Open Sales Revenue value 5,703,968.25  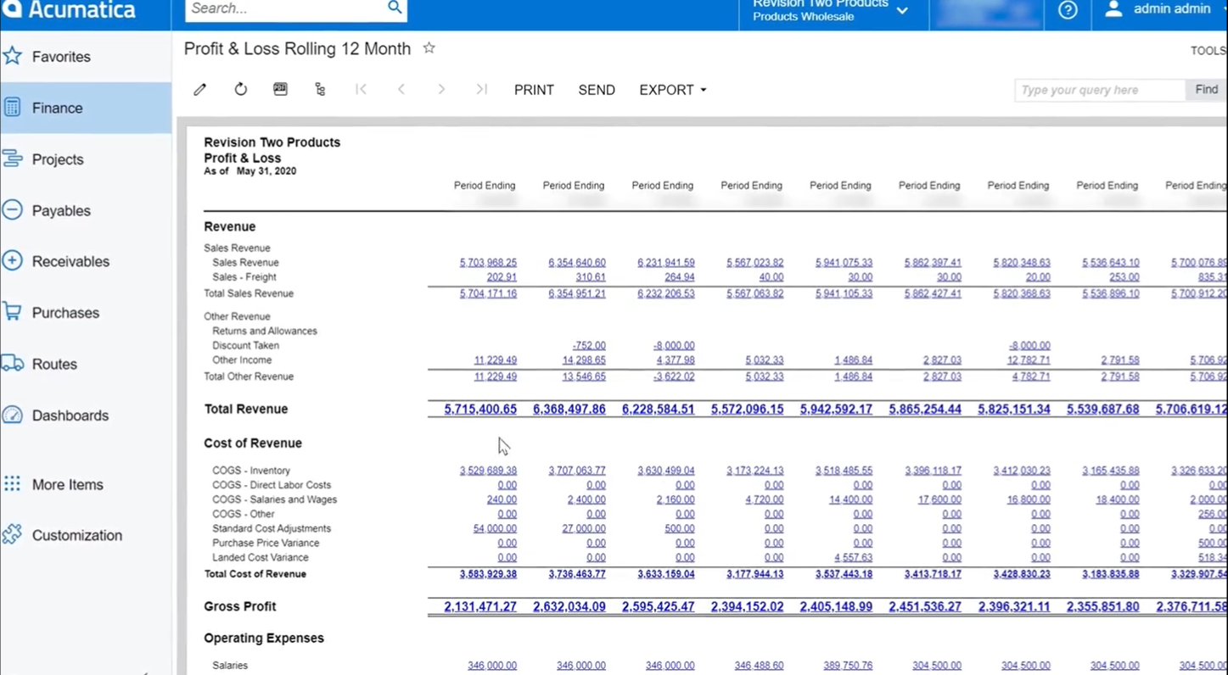tap(488, 263)
